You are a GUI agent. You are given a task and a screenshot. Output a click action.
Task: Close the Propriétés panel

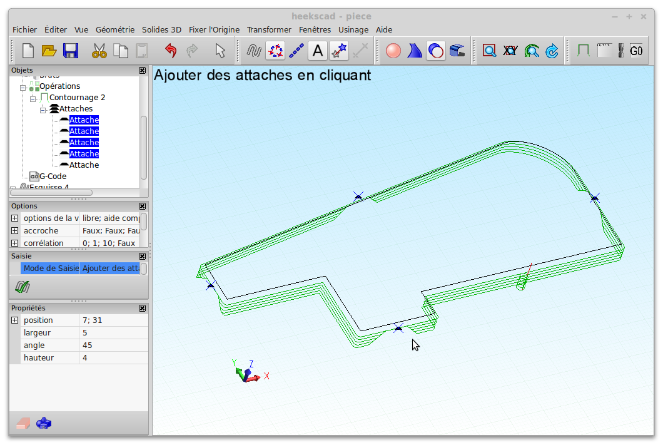(142, 308)
